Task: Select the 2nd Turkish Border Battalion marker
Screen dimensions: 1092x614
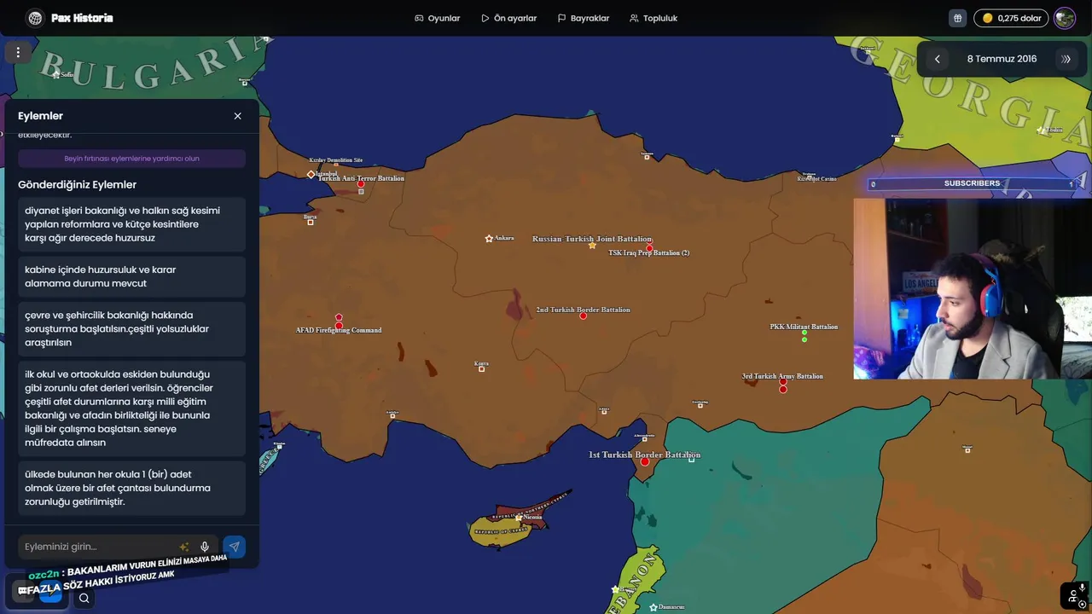Action: click(584, 316)
